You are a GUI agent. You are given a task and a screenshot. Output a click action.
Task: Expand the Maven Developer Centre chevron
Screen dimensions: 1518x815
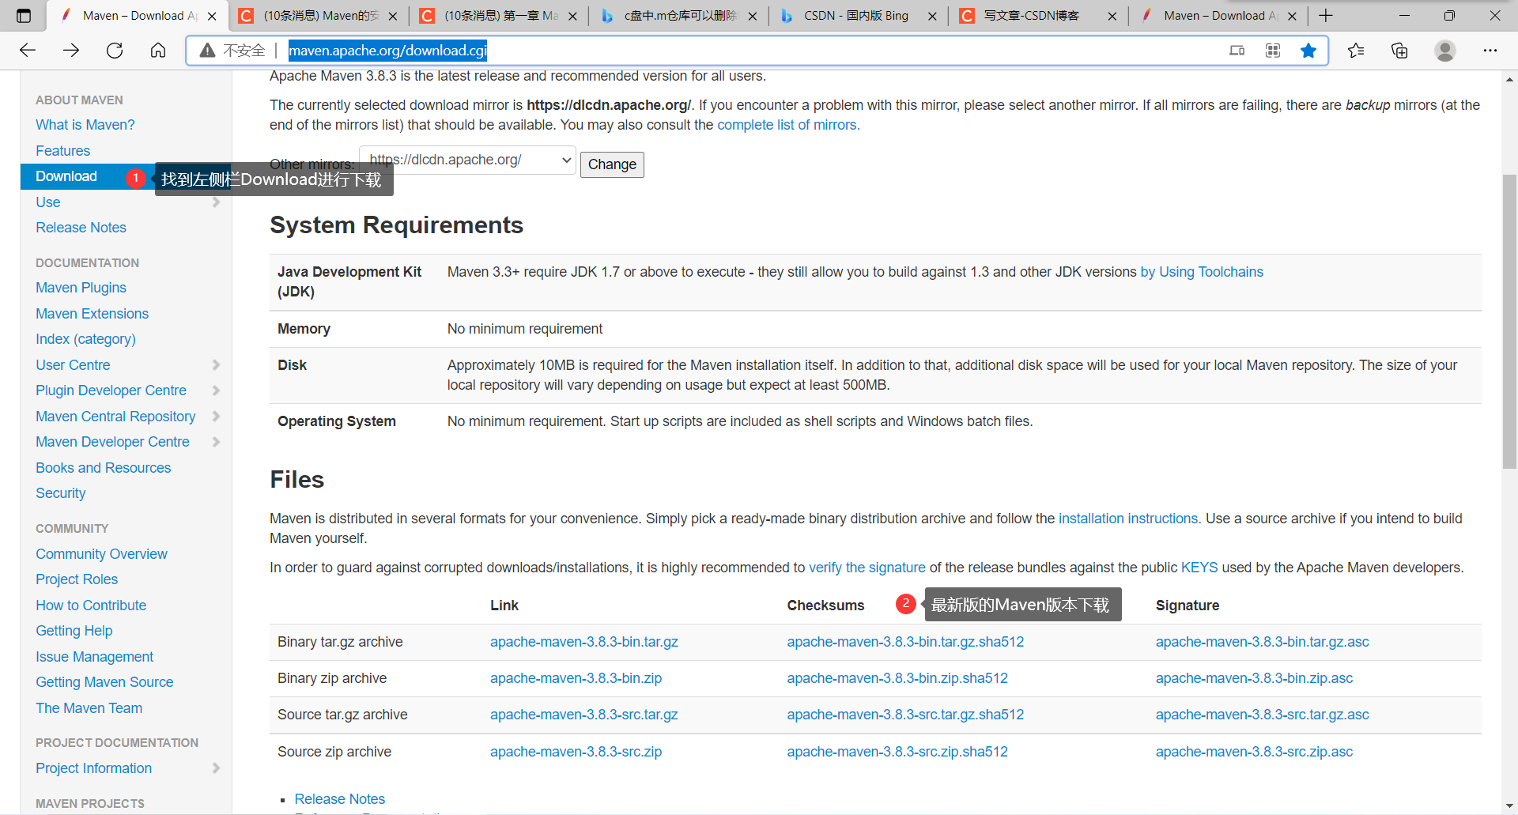click(x=216, y=442)
